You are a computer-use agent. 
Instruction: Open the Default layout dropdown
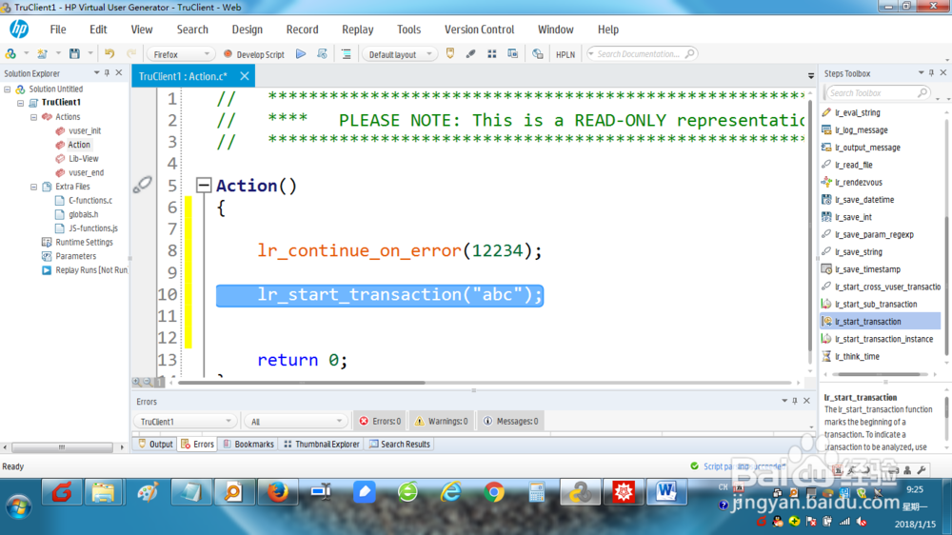tap(400, 54)
